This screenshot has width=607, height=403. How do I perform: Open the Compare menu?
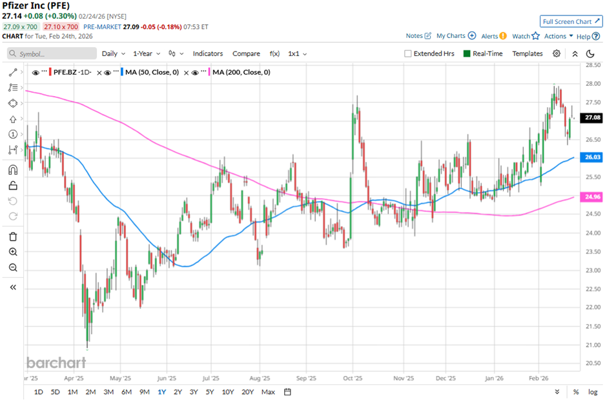pos(246,54)
